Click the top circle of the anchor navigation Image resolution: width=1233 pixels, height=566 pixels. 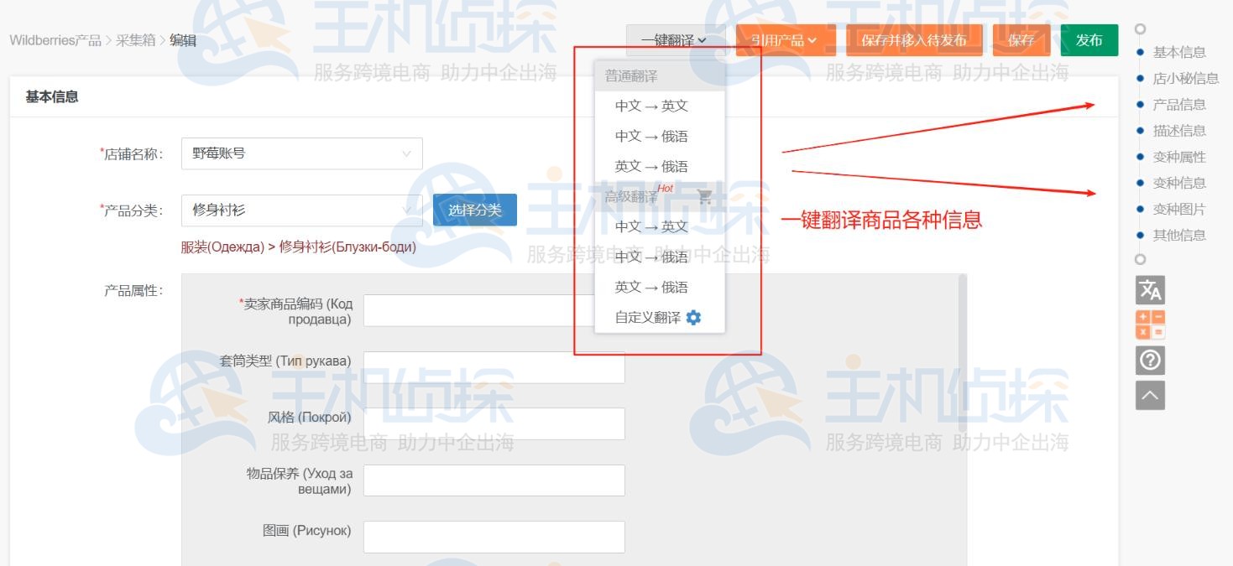pyautogui.click(x=1140, y=29)
